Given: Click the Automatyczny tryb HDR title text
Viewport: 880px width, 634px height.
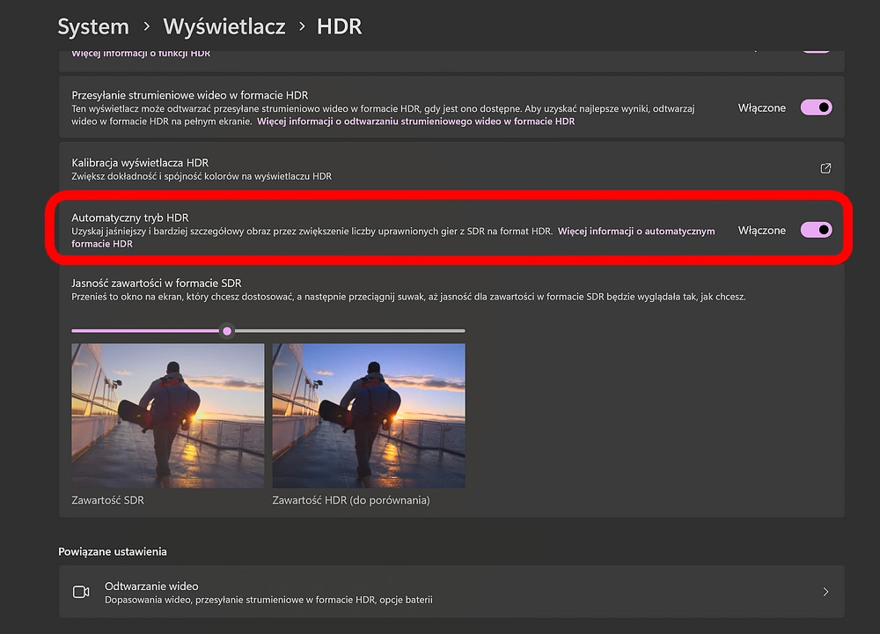Looking at the screenshot, I should click(x=129, y=217).
